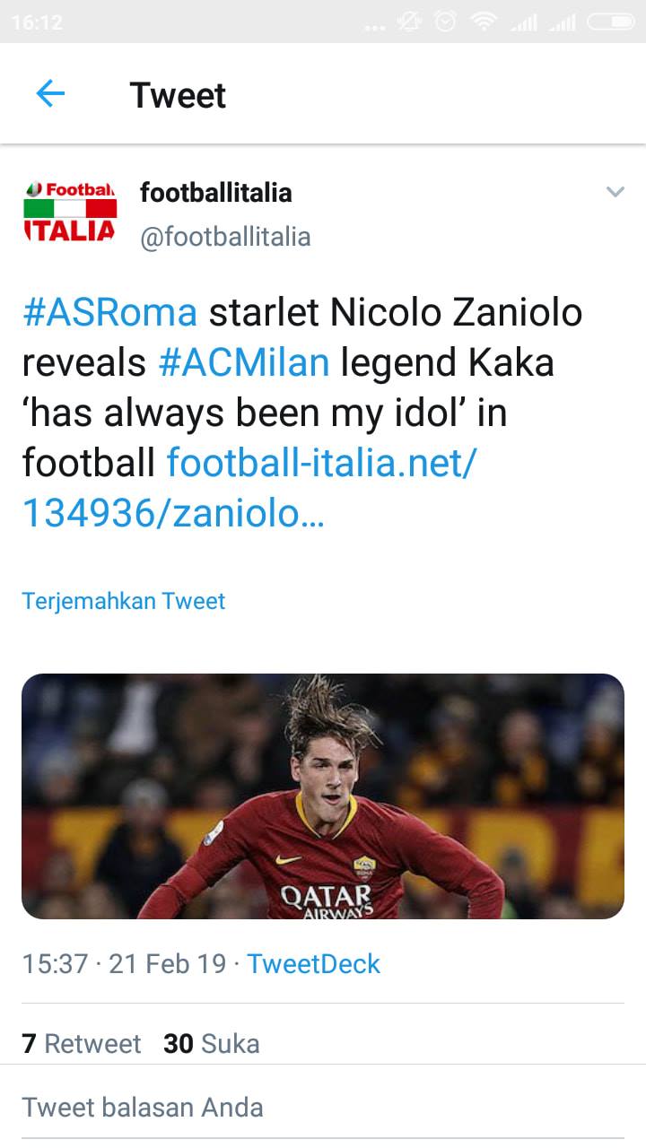Open the football-italia.net article link
The height and width of the screenshot is (1148, 646).
[x=249, y=488]
